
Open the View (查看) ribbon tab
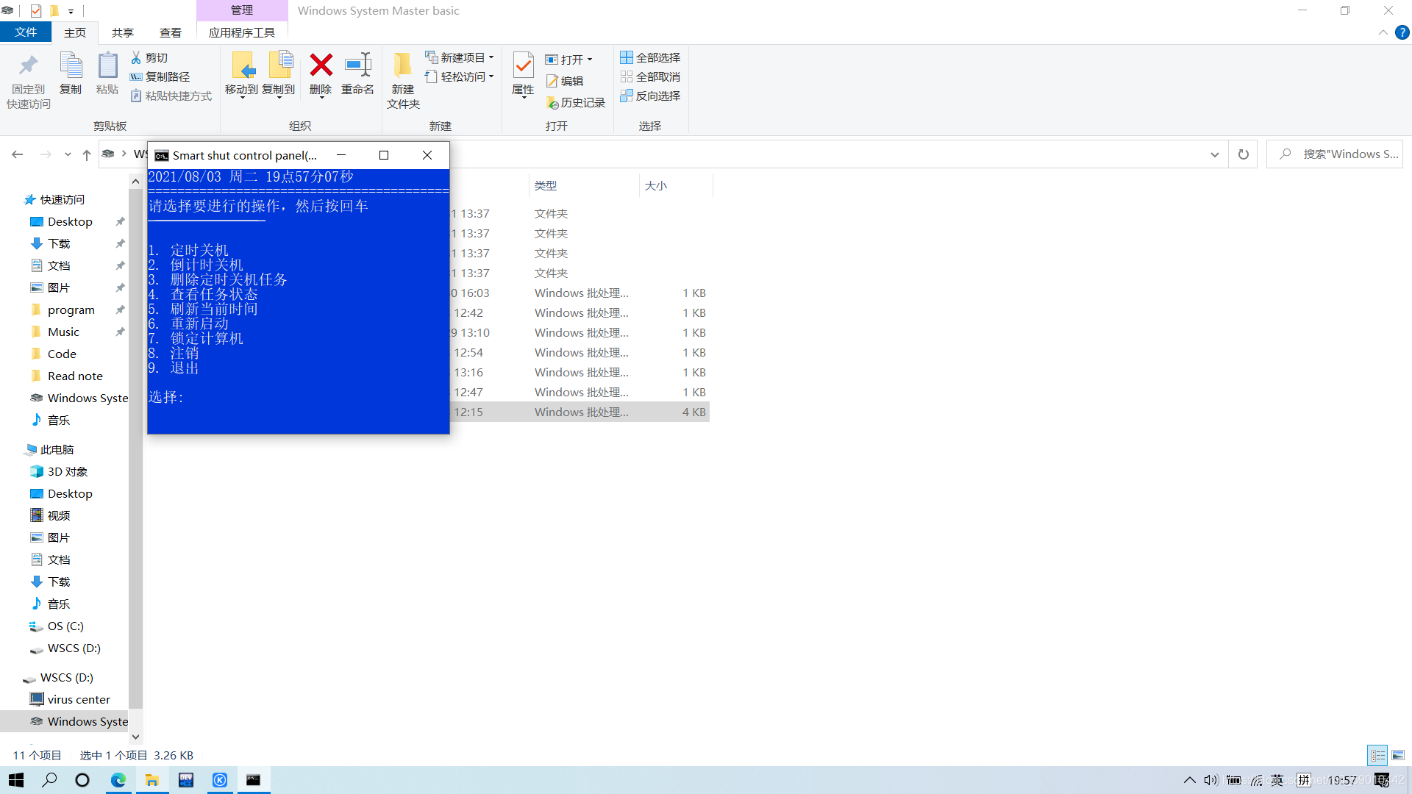coord(170,32)
